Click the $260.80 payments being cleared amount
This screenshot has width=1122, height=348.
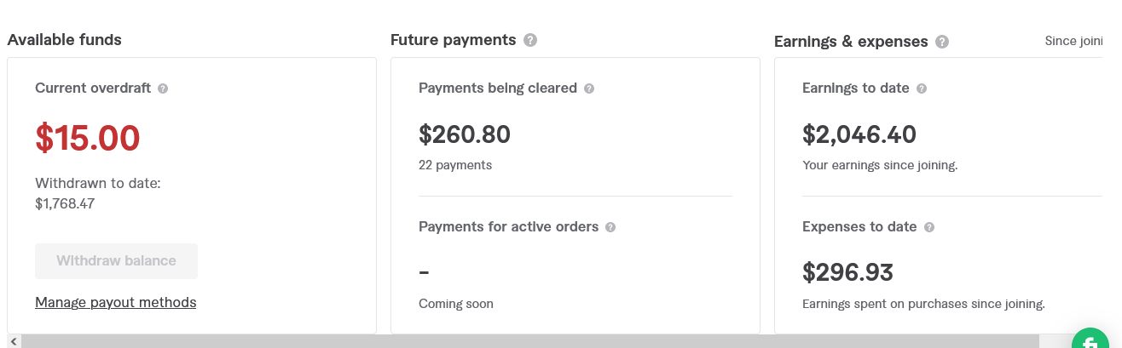pyautogui.click(x=465, y=134)
